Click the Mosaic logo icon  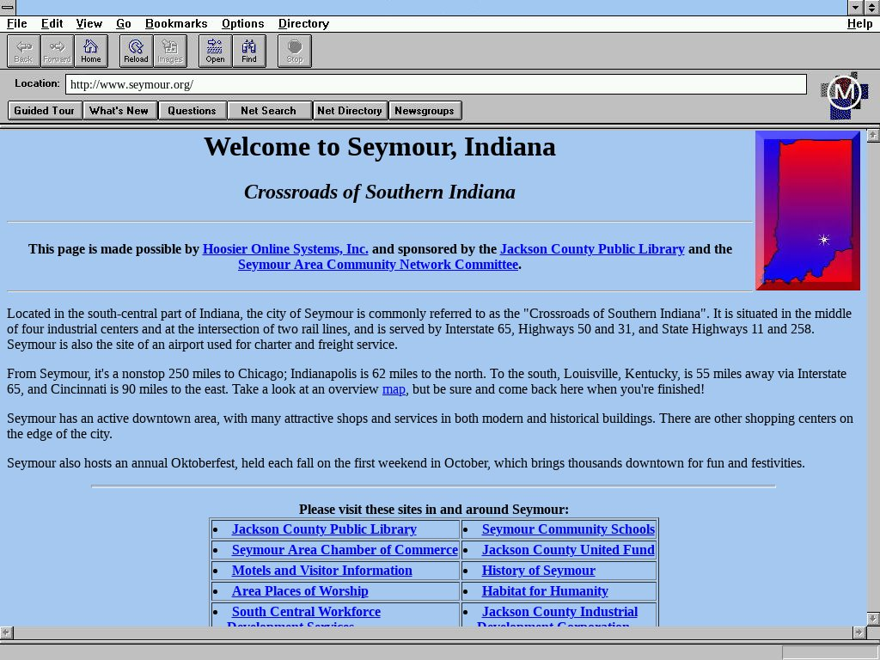coord(844,94)
